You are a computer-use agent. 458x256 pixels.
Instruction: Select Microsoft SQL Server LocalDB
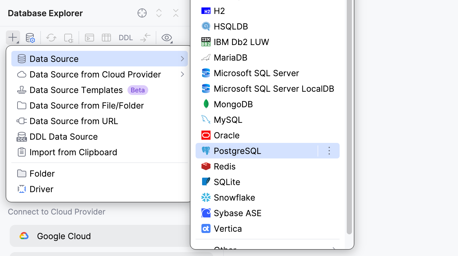[268, 88]
